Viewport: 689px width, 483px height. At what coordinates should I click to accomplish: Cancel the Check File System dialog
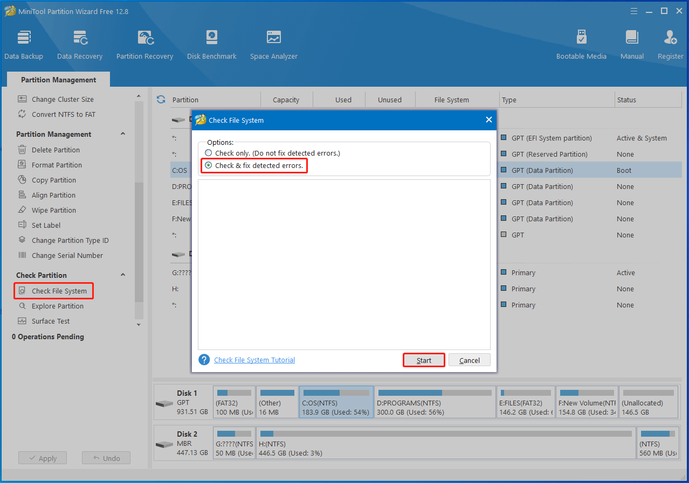coord(470,360)
